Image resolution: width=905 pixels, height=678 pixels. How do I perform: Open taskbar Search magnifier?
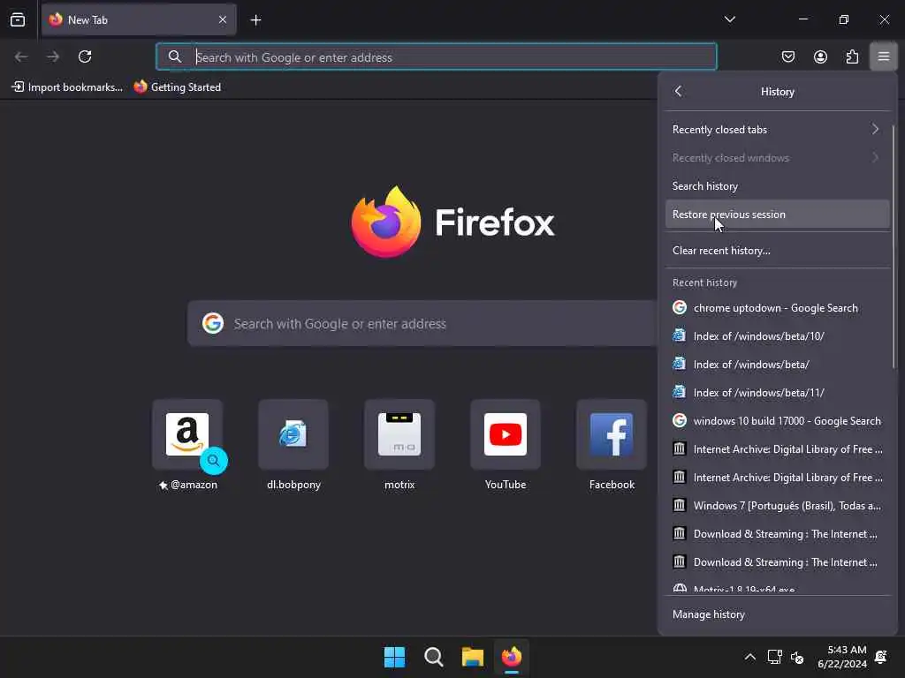coord(433,657)
